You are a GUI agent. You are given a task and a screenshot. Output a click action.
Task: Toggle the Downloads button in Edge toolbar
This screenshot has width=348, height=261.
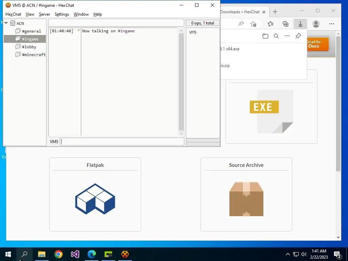(300, 24)
